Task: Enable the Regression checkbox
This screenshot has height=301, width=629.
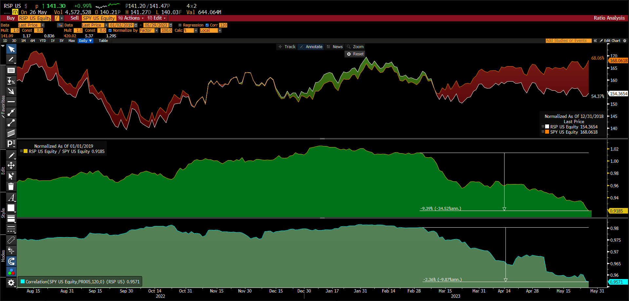Action: point(180,25)
